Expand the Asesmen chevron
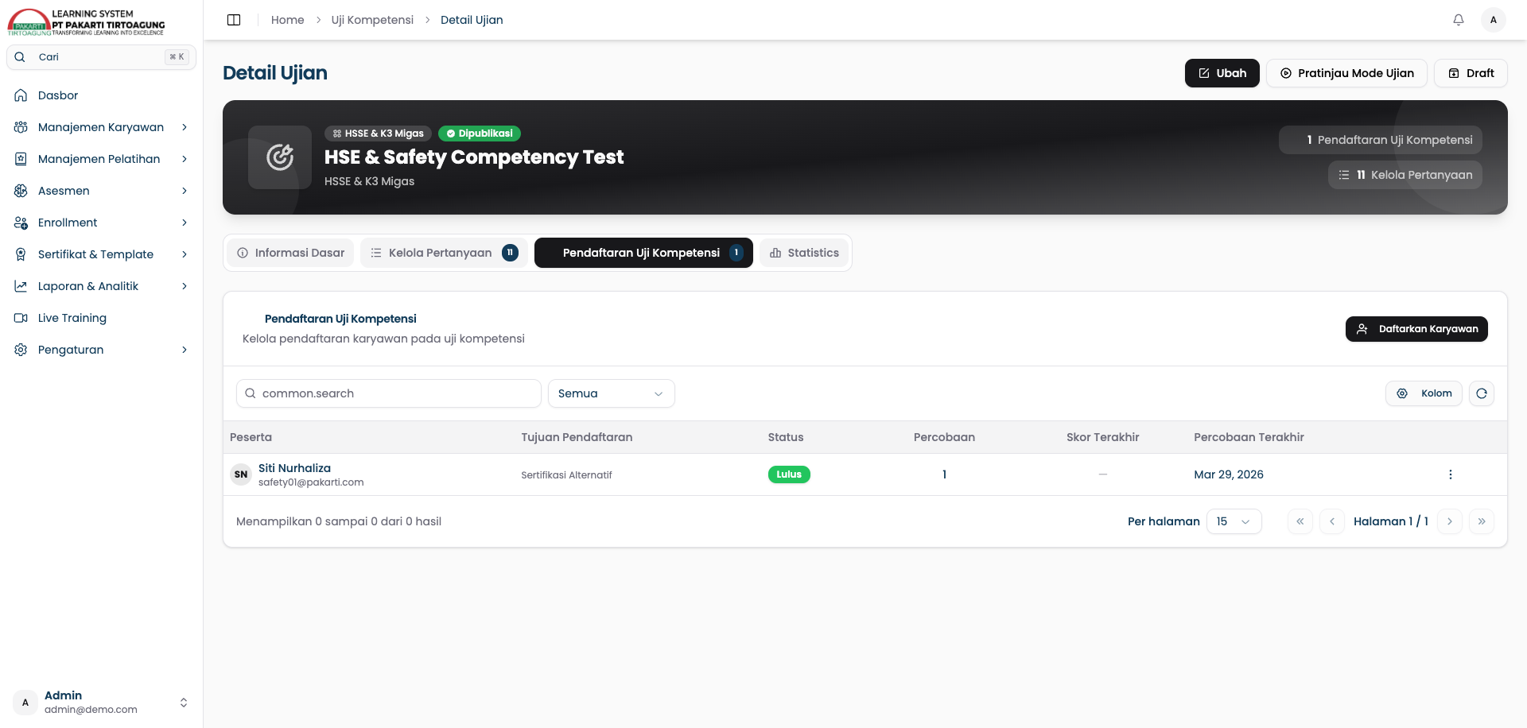This screenshot has width=1527, height=728. [x=185, y=191]
